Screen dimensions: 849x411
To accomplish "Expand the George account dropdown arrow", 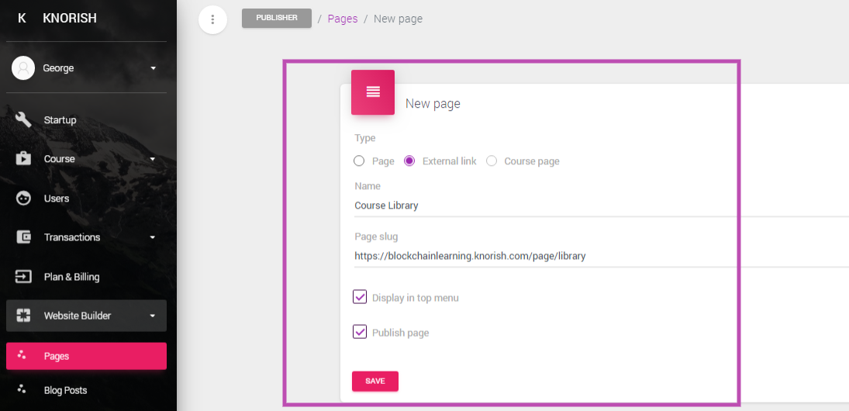I will click(154, 68).
